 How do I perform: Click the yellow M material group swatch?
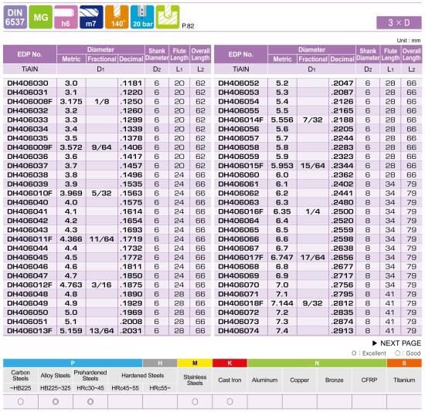click(x=195, y=363)
